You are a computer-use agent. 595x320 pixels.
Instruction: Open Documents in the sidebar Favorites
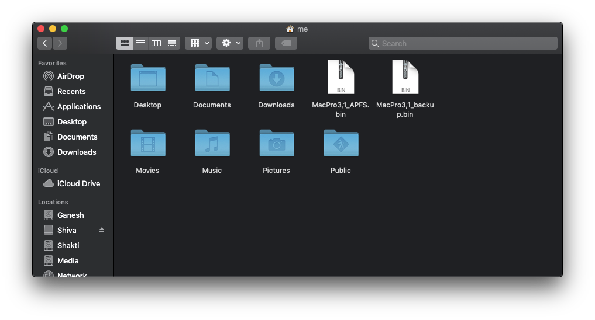[73, 137]
